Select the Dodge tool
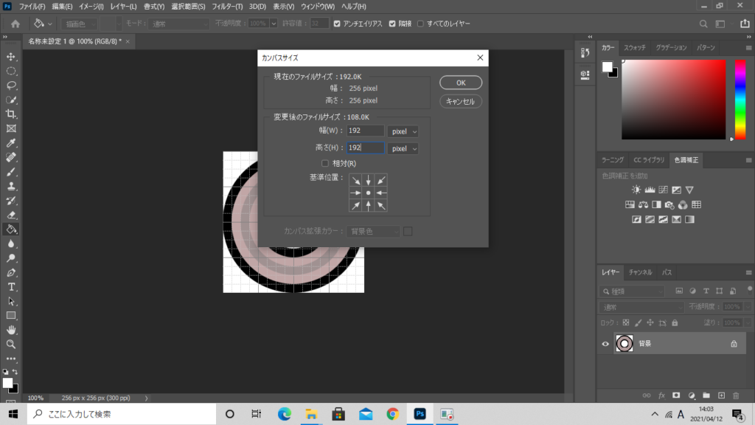The width and height of the screenshot is (755, 425). (11, 258)
